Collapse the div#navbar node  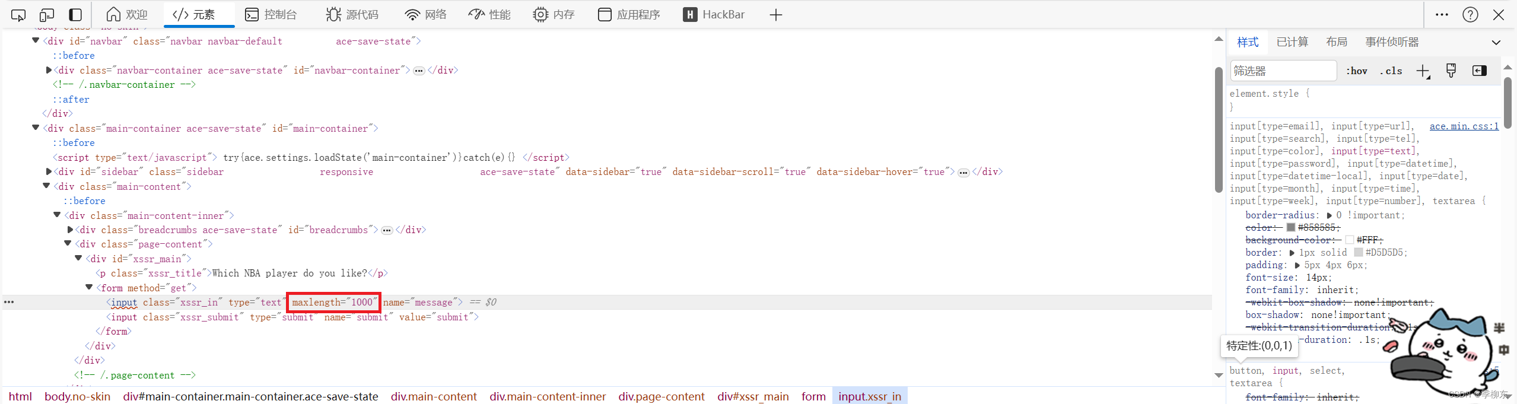[x=36, y=40]
